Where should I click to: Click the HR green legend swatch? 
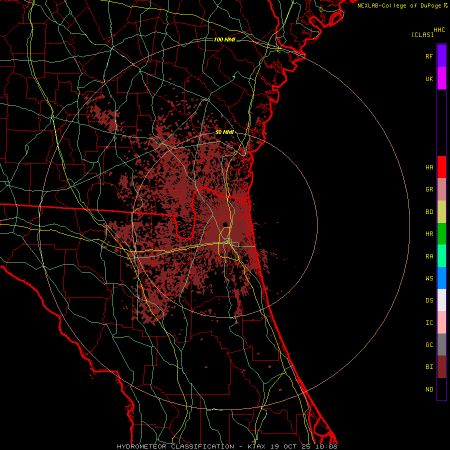441,234
